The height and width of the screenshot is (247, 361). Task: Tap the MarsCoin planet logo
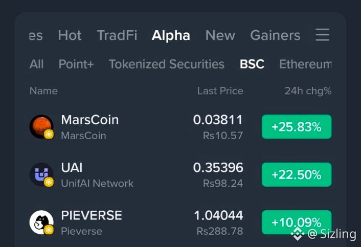coord(41,127)
